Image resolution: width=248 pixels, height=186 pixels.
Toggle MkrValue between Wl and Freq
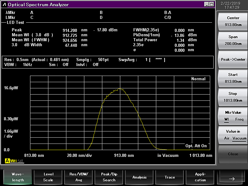tap(233, 116)
